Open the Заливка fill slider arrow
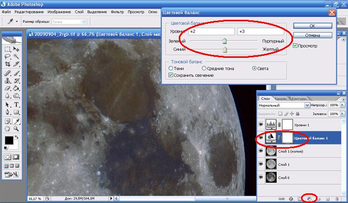The height and width of the screenshot is (203, 348). tap(342, 114)
